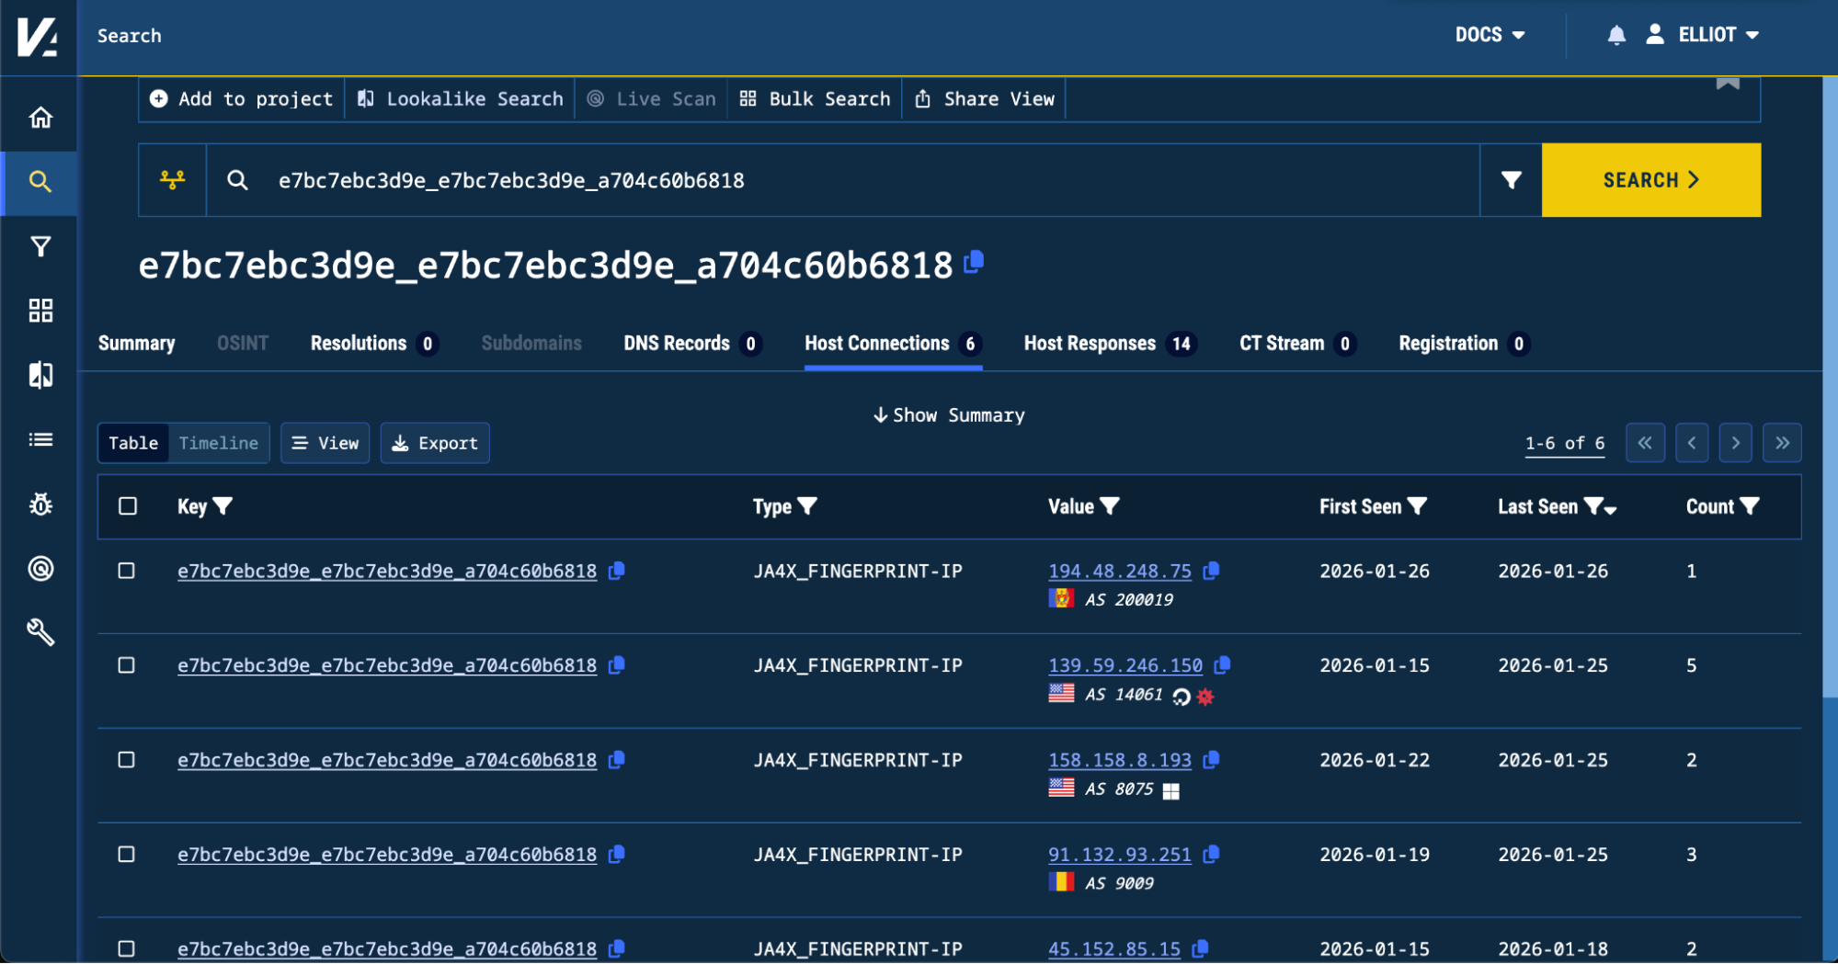Open the Value column filter dropdown
The height and width of the screenshot is (964, 1838).
[x=1112, y=506]
